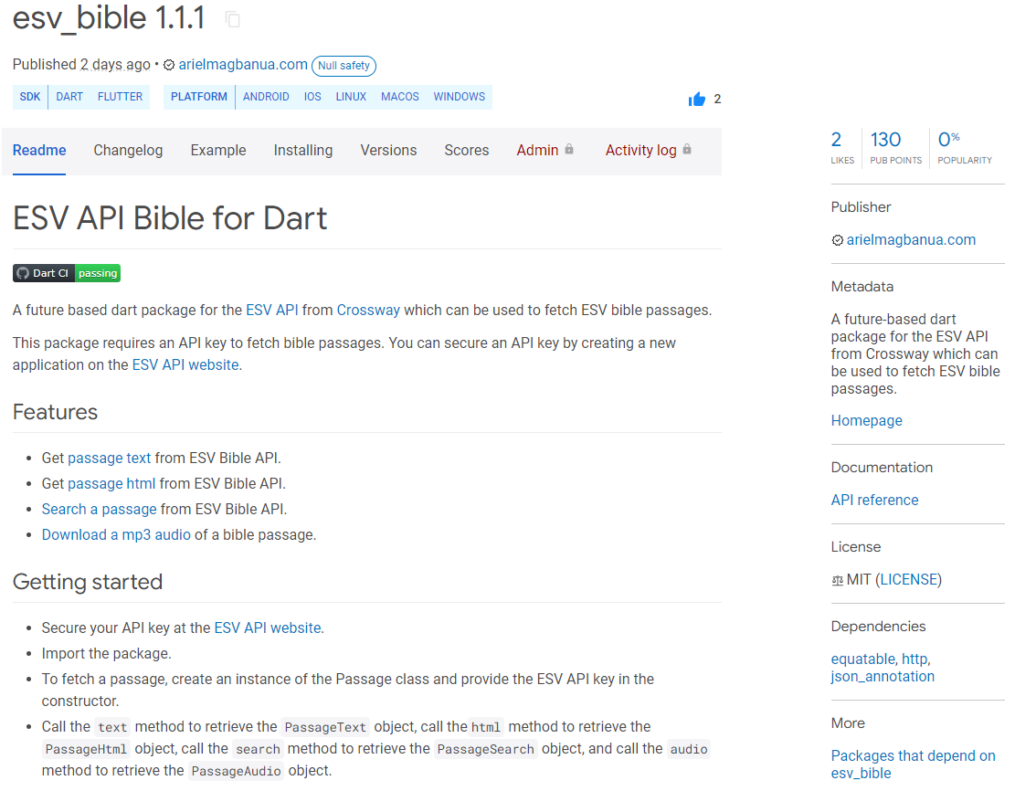Image resolution: width=1036 pixels, height=791 pixels.
Task: Open ESV API website link under Getting started
Action: (x=269, y=628)
